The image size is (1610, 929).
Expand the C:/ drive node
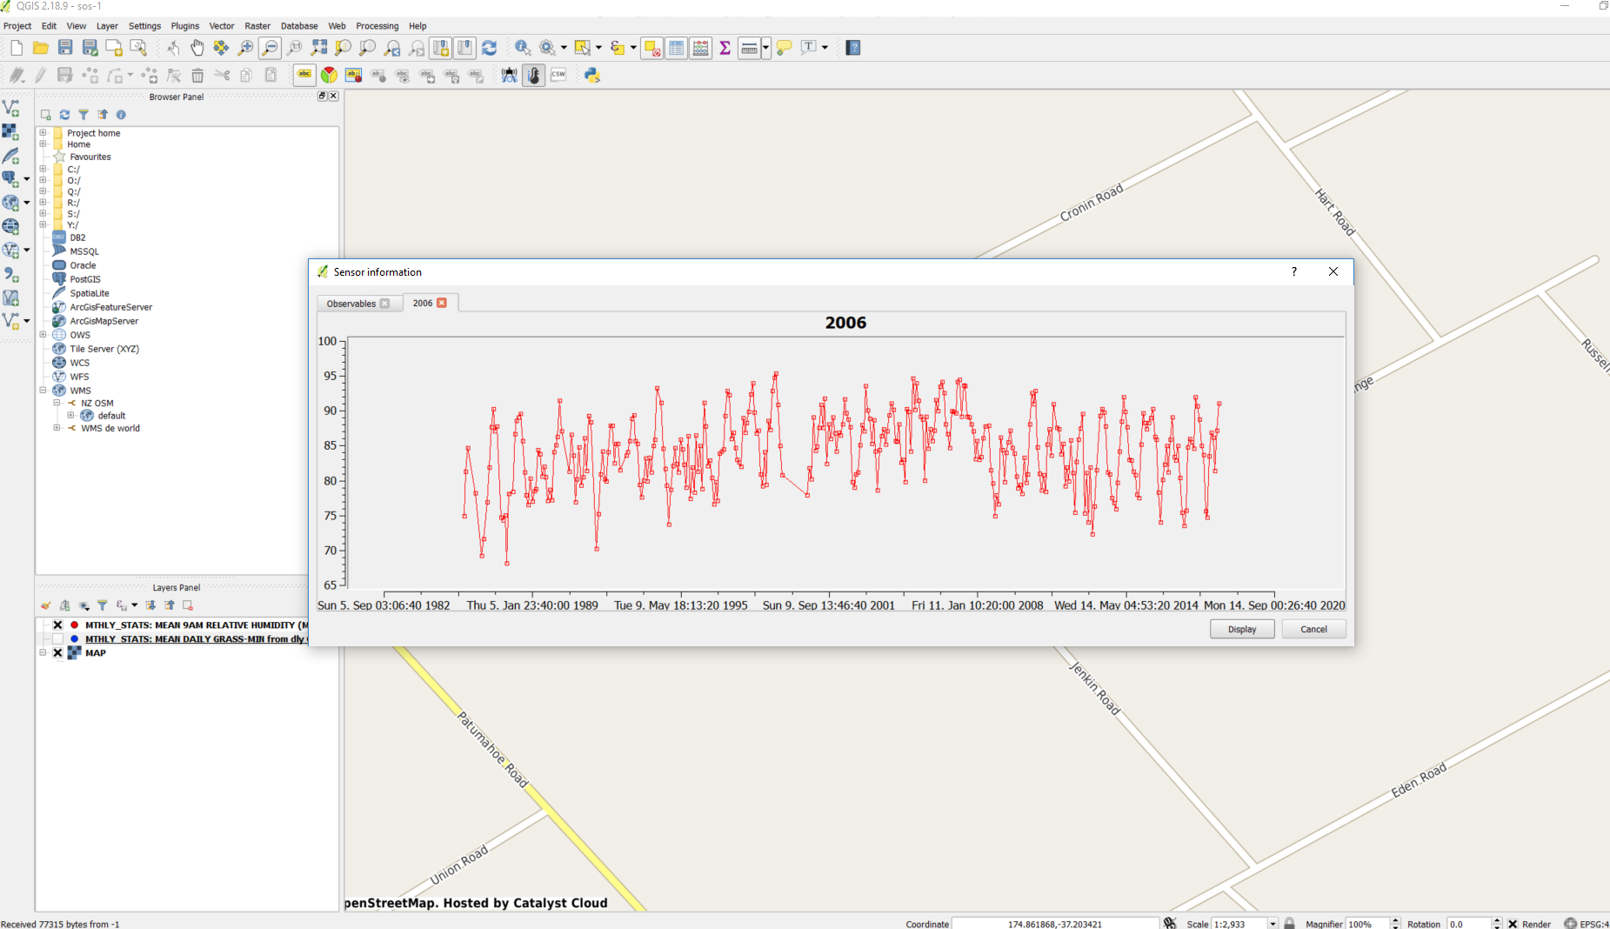click(x=43, y=169)
